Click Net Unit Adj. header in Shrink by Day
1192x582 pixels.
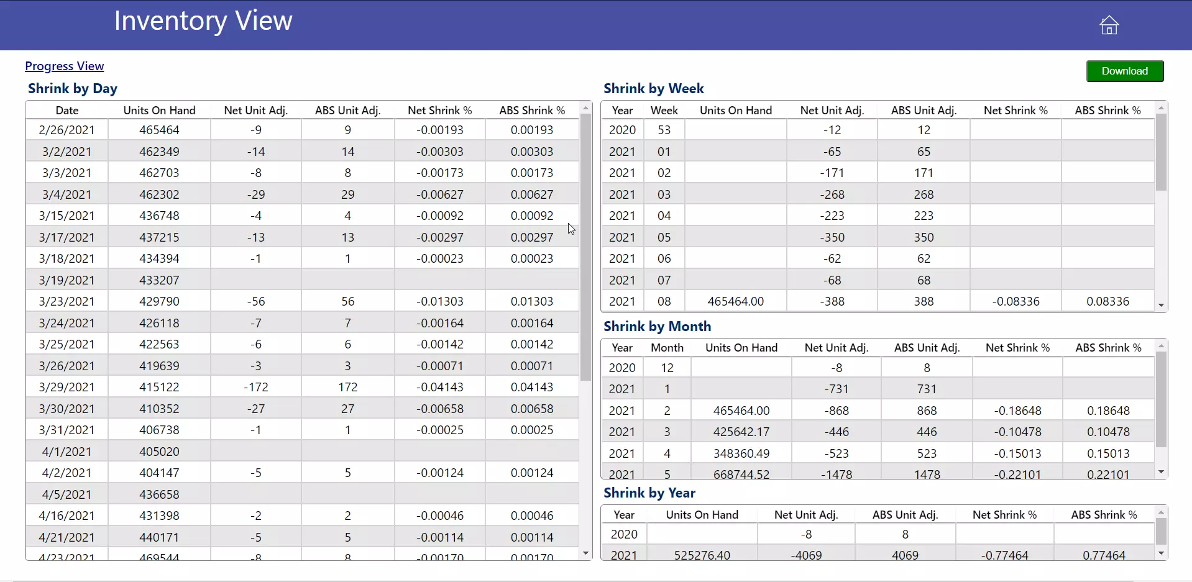click(255, 110)
